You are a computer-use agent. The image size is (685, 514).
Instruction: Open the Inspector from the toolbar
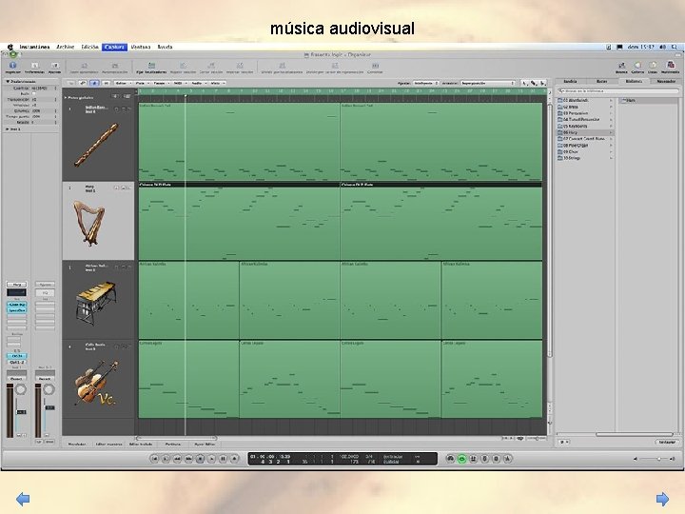click(12, 66)
